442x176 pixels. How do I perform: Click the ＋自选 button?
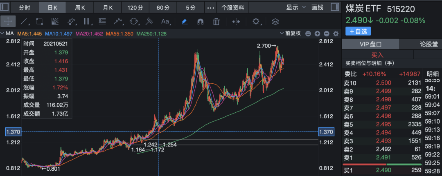(x=358, y=31)
